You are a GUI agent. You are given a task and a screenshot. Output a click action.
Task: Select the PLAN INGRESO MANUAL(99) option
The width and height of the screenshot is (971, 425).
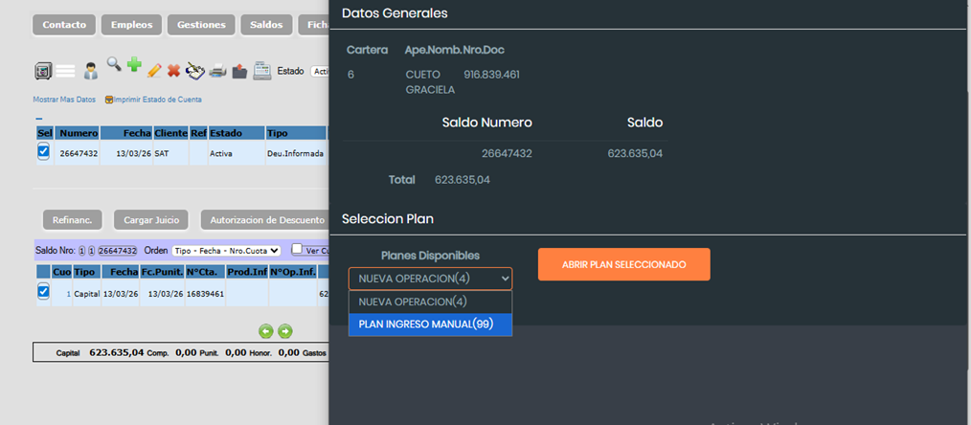(430, 324)
